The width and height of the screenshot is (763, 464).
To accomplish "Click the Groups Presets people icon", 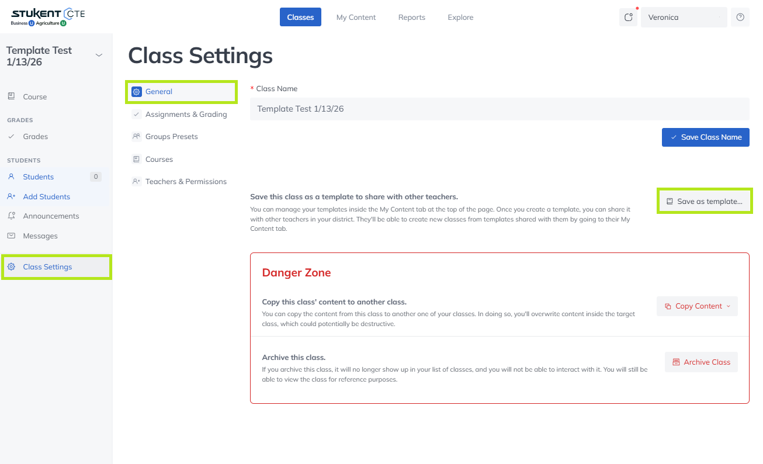I will (136, 137).
